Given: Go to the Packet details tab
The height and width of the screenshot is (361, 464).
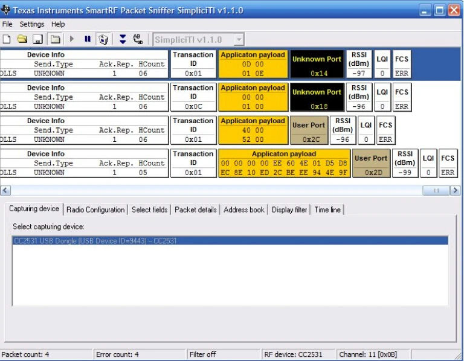Looking at the screenshot, I should coord(195,209).
